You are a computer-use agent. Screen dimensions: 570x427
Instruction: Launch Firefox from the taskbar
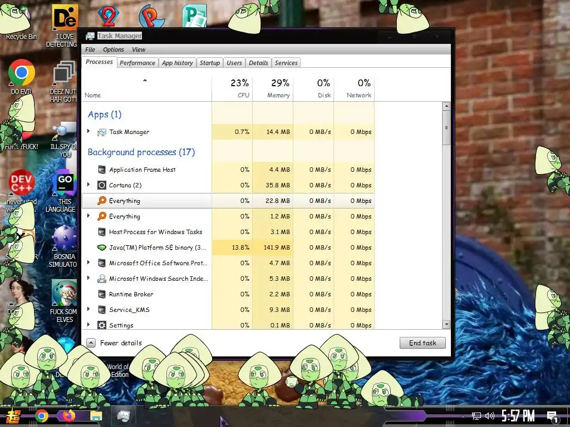tap(68, 415)
